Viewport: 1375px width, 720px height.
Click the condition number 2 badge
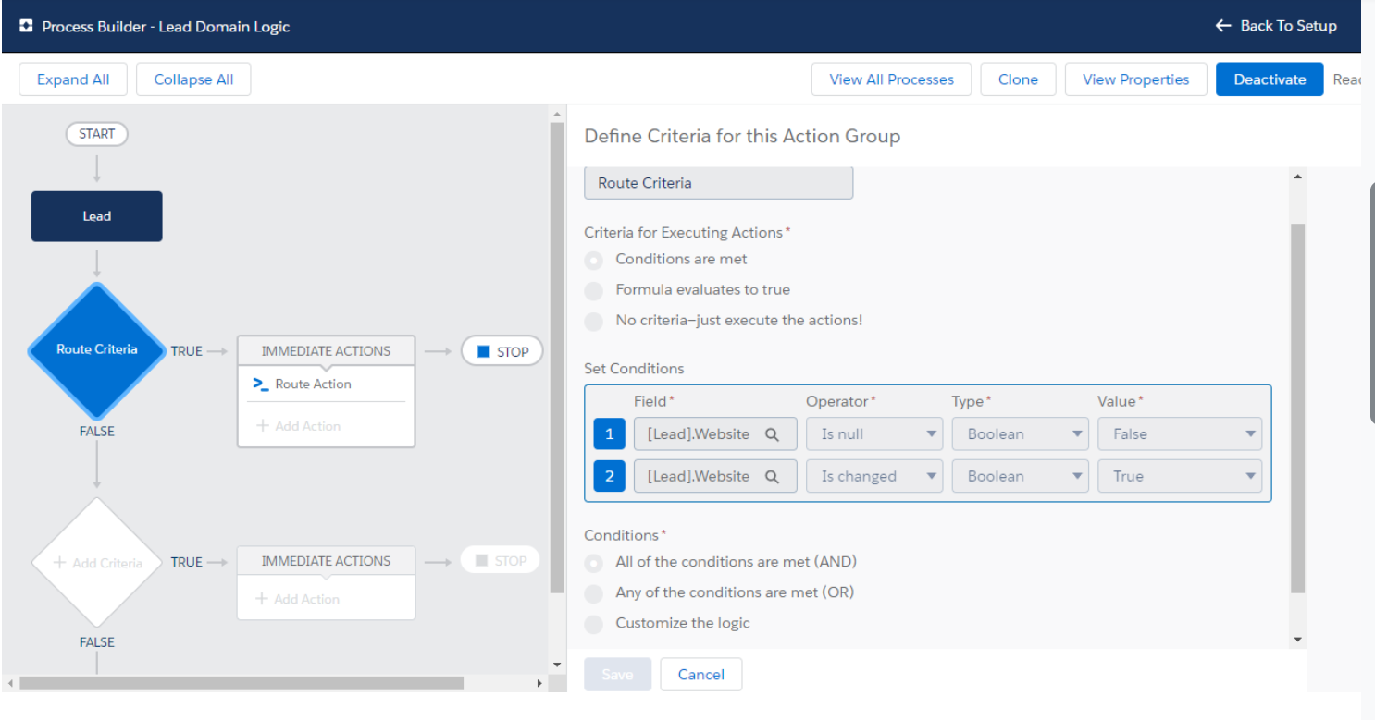coord(609,477)
